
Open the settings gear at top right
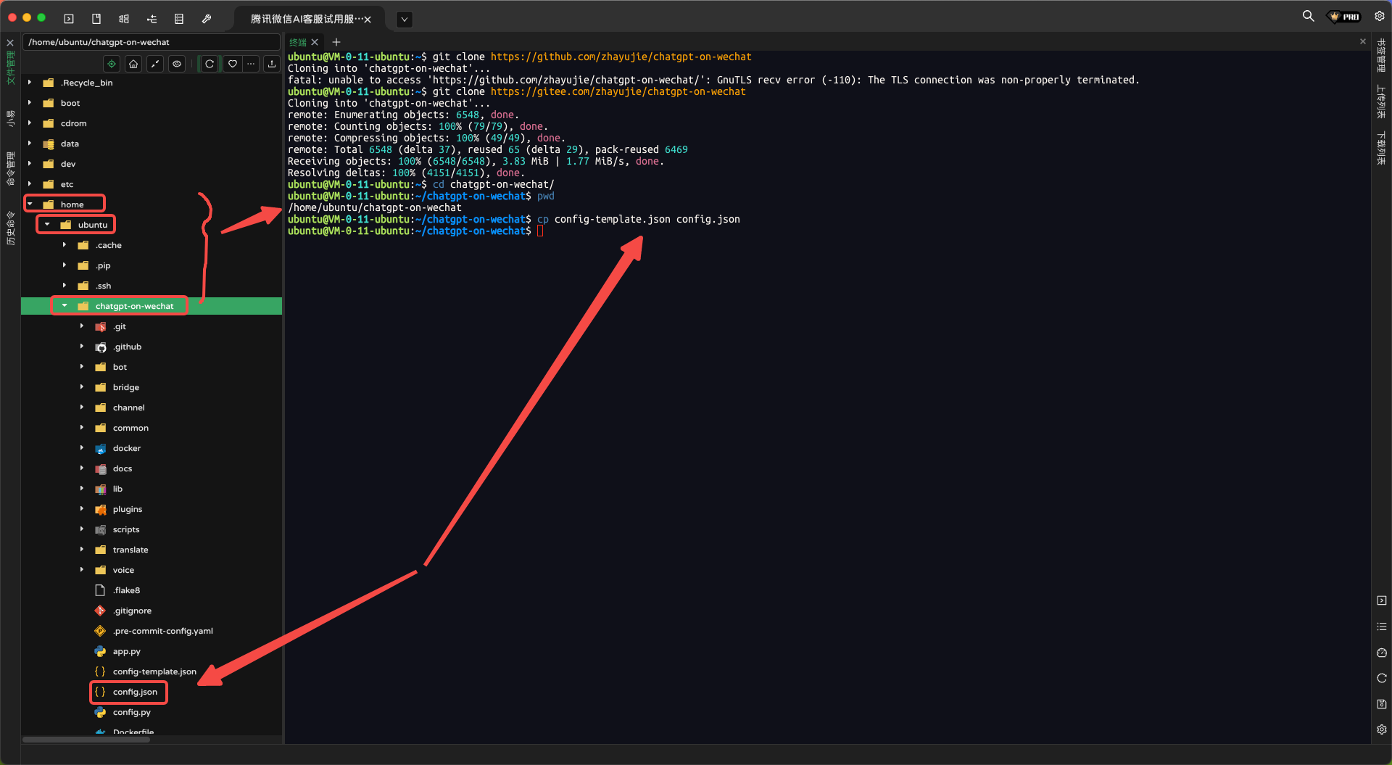click(1380, 16)
